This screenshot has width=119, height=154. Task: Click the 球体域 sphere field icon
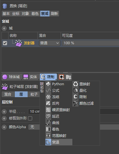coord(5,77)
